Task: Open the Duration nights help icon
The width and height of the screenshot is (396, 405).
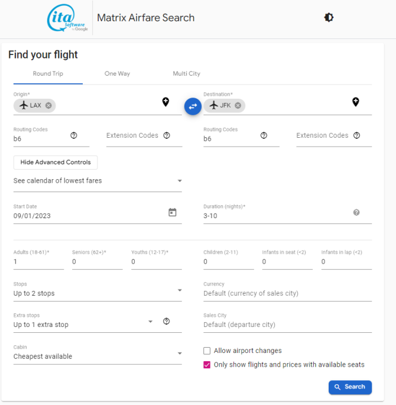Action: [356, 212]
